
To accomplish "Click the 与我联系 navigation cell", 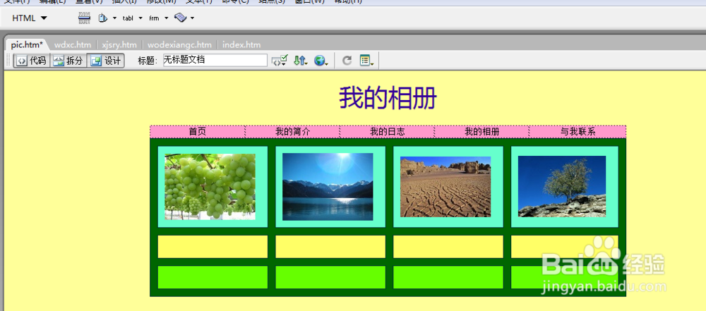I will point(578,132).
